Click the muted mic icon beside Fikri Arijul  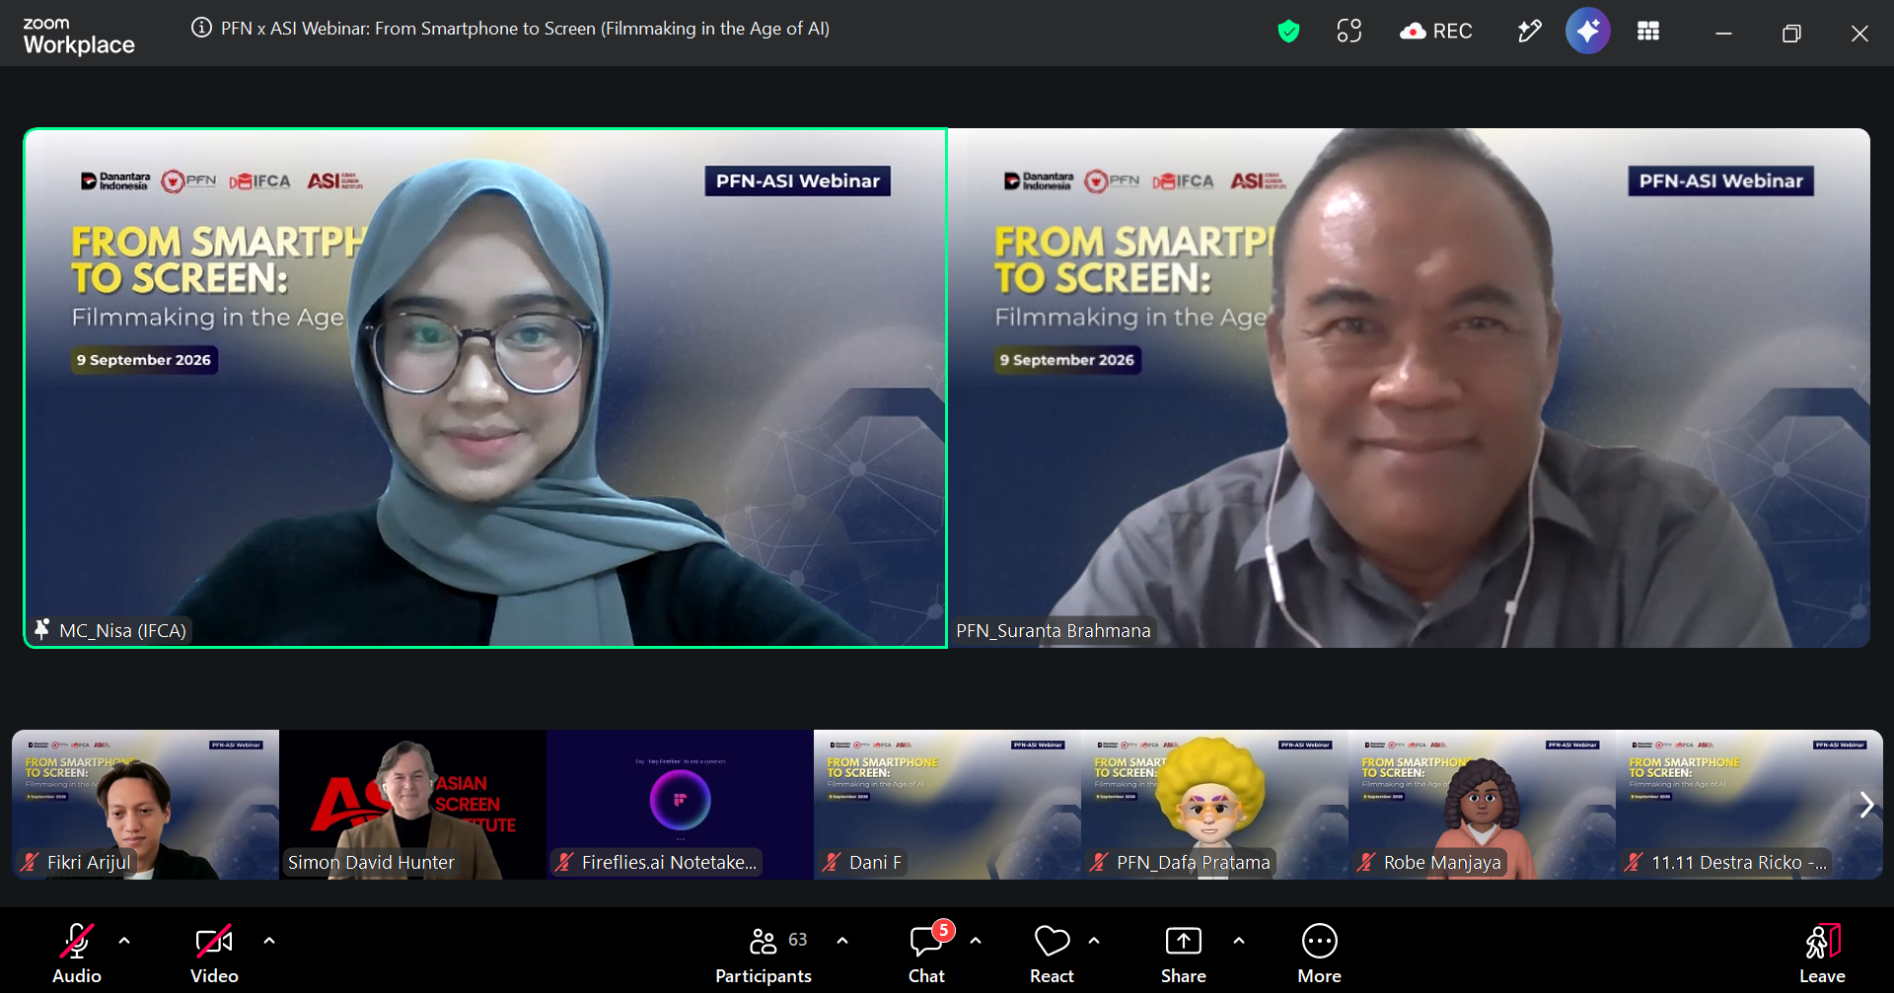pyautogui.click(x=31, y=862)
